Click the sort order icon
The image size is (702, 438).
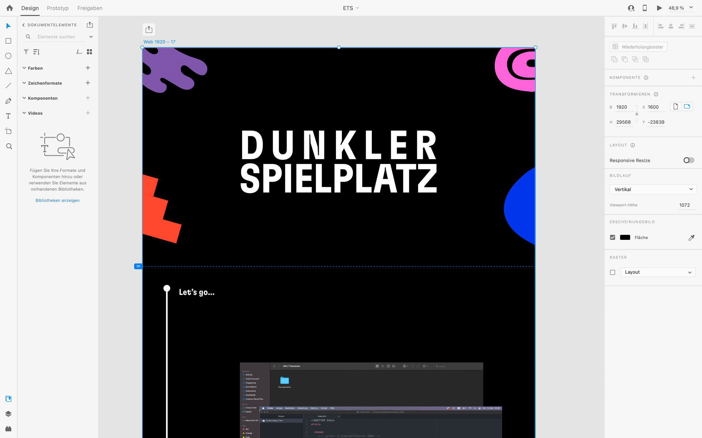pos(36,52)
